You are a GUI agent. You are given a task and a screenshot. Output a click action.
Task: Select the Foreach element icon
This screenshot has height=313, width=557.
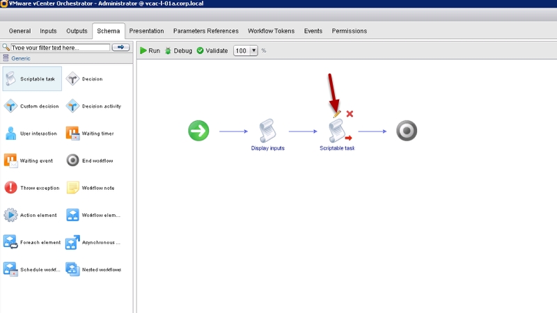tap(11, 242)
